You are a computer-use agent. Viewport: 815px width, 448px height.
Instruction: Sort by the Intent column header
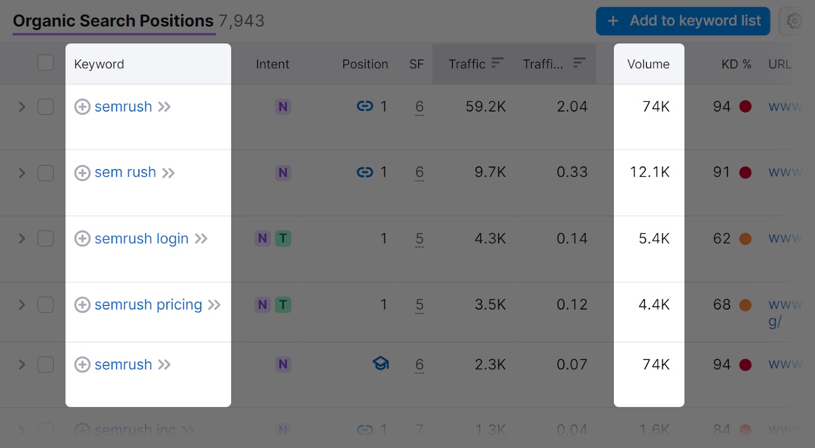click(273, 64)
